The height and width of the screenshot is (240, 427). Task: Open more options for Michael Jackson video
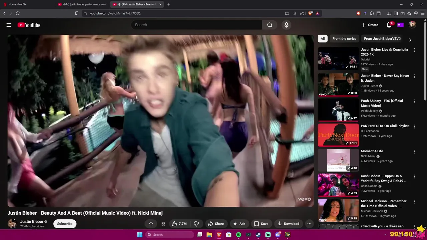click(414, 202)
